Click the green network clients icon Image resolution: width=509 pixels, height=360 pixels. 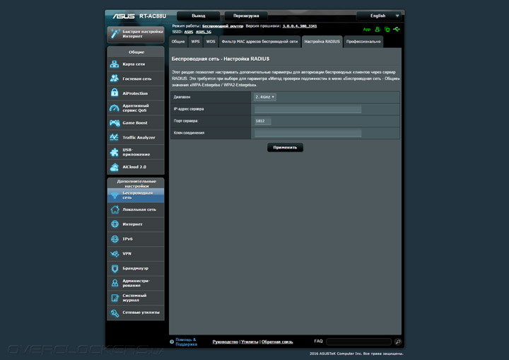387,30
